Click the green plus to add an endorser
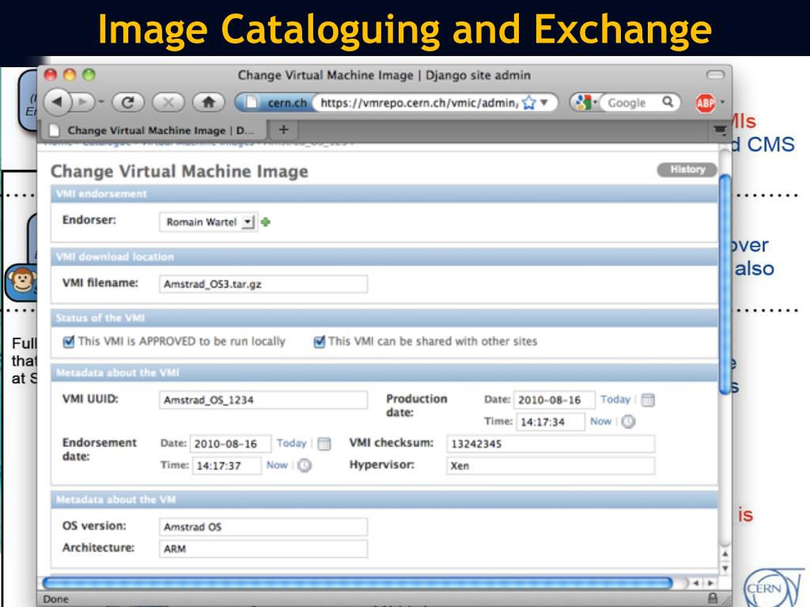Viewport: 810px width, 607px height. (266, 222)
